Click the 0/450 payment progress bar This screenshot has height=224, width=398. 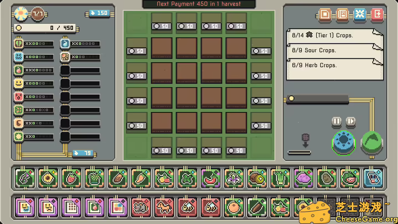pyautogui.click(x=44, y=28)
